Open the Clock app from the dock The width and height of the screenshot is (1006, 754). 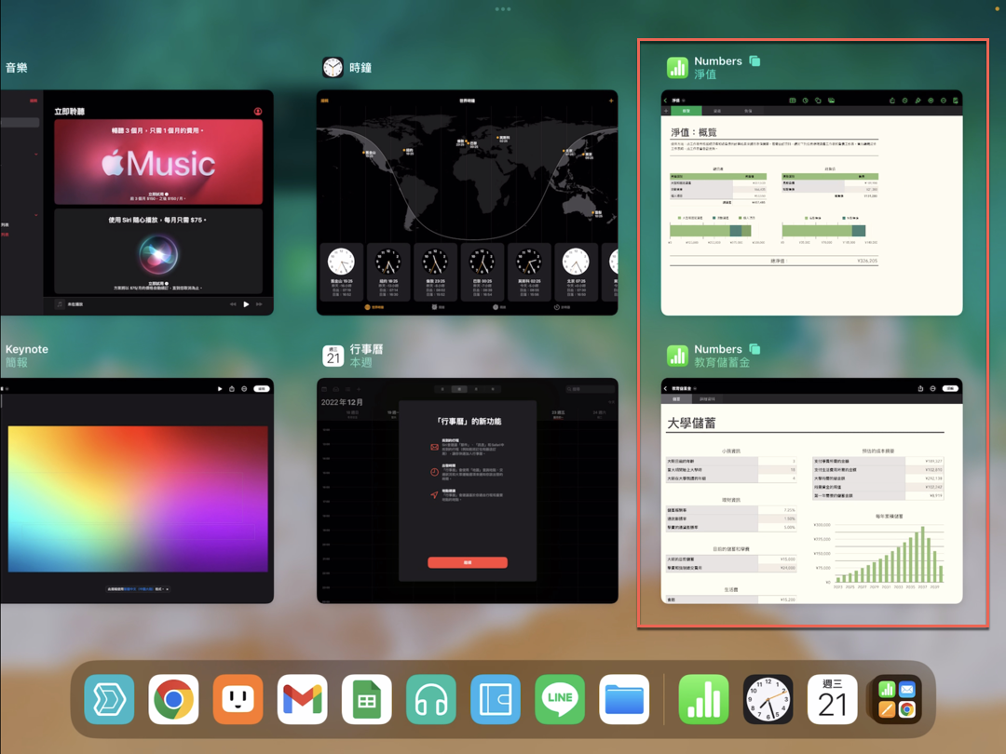tap(768, 699)
